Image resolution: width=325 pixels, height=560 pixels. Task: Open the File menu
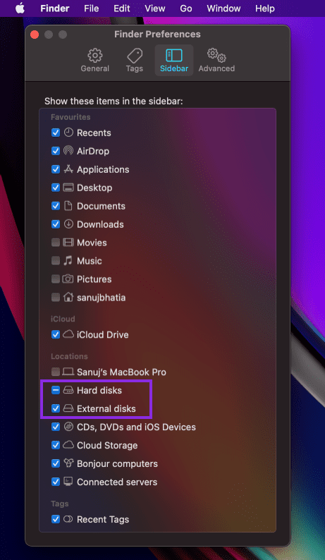[x=92, y=8]
